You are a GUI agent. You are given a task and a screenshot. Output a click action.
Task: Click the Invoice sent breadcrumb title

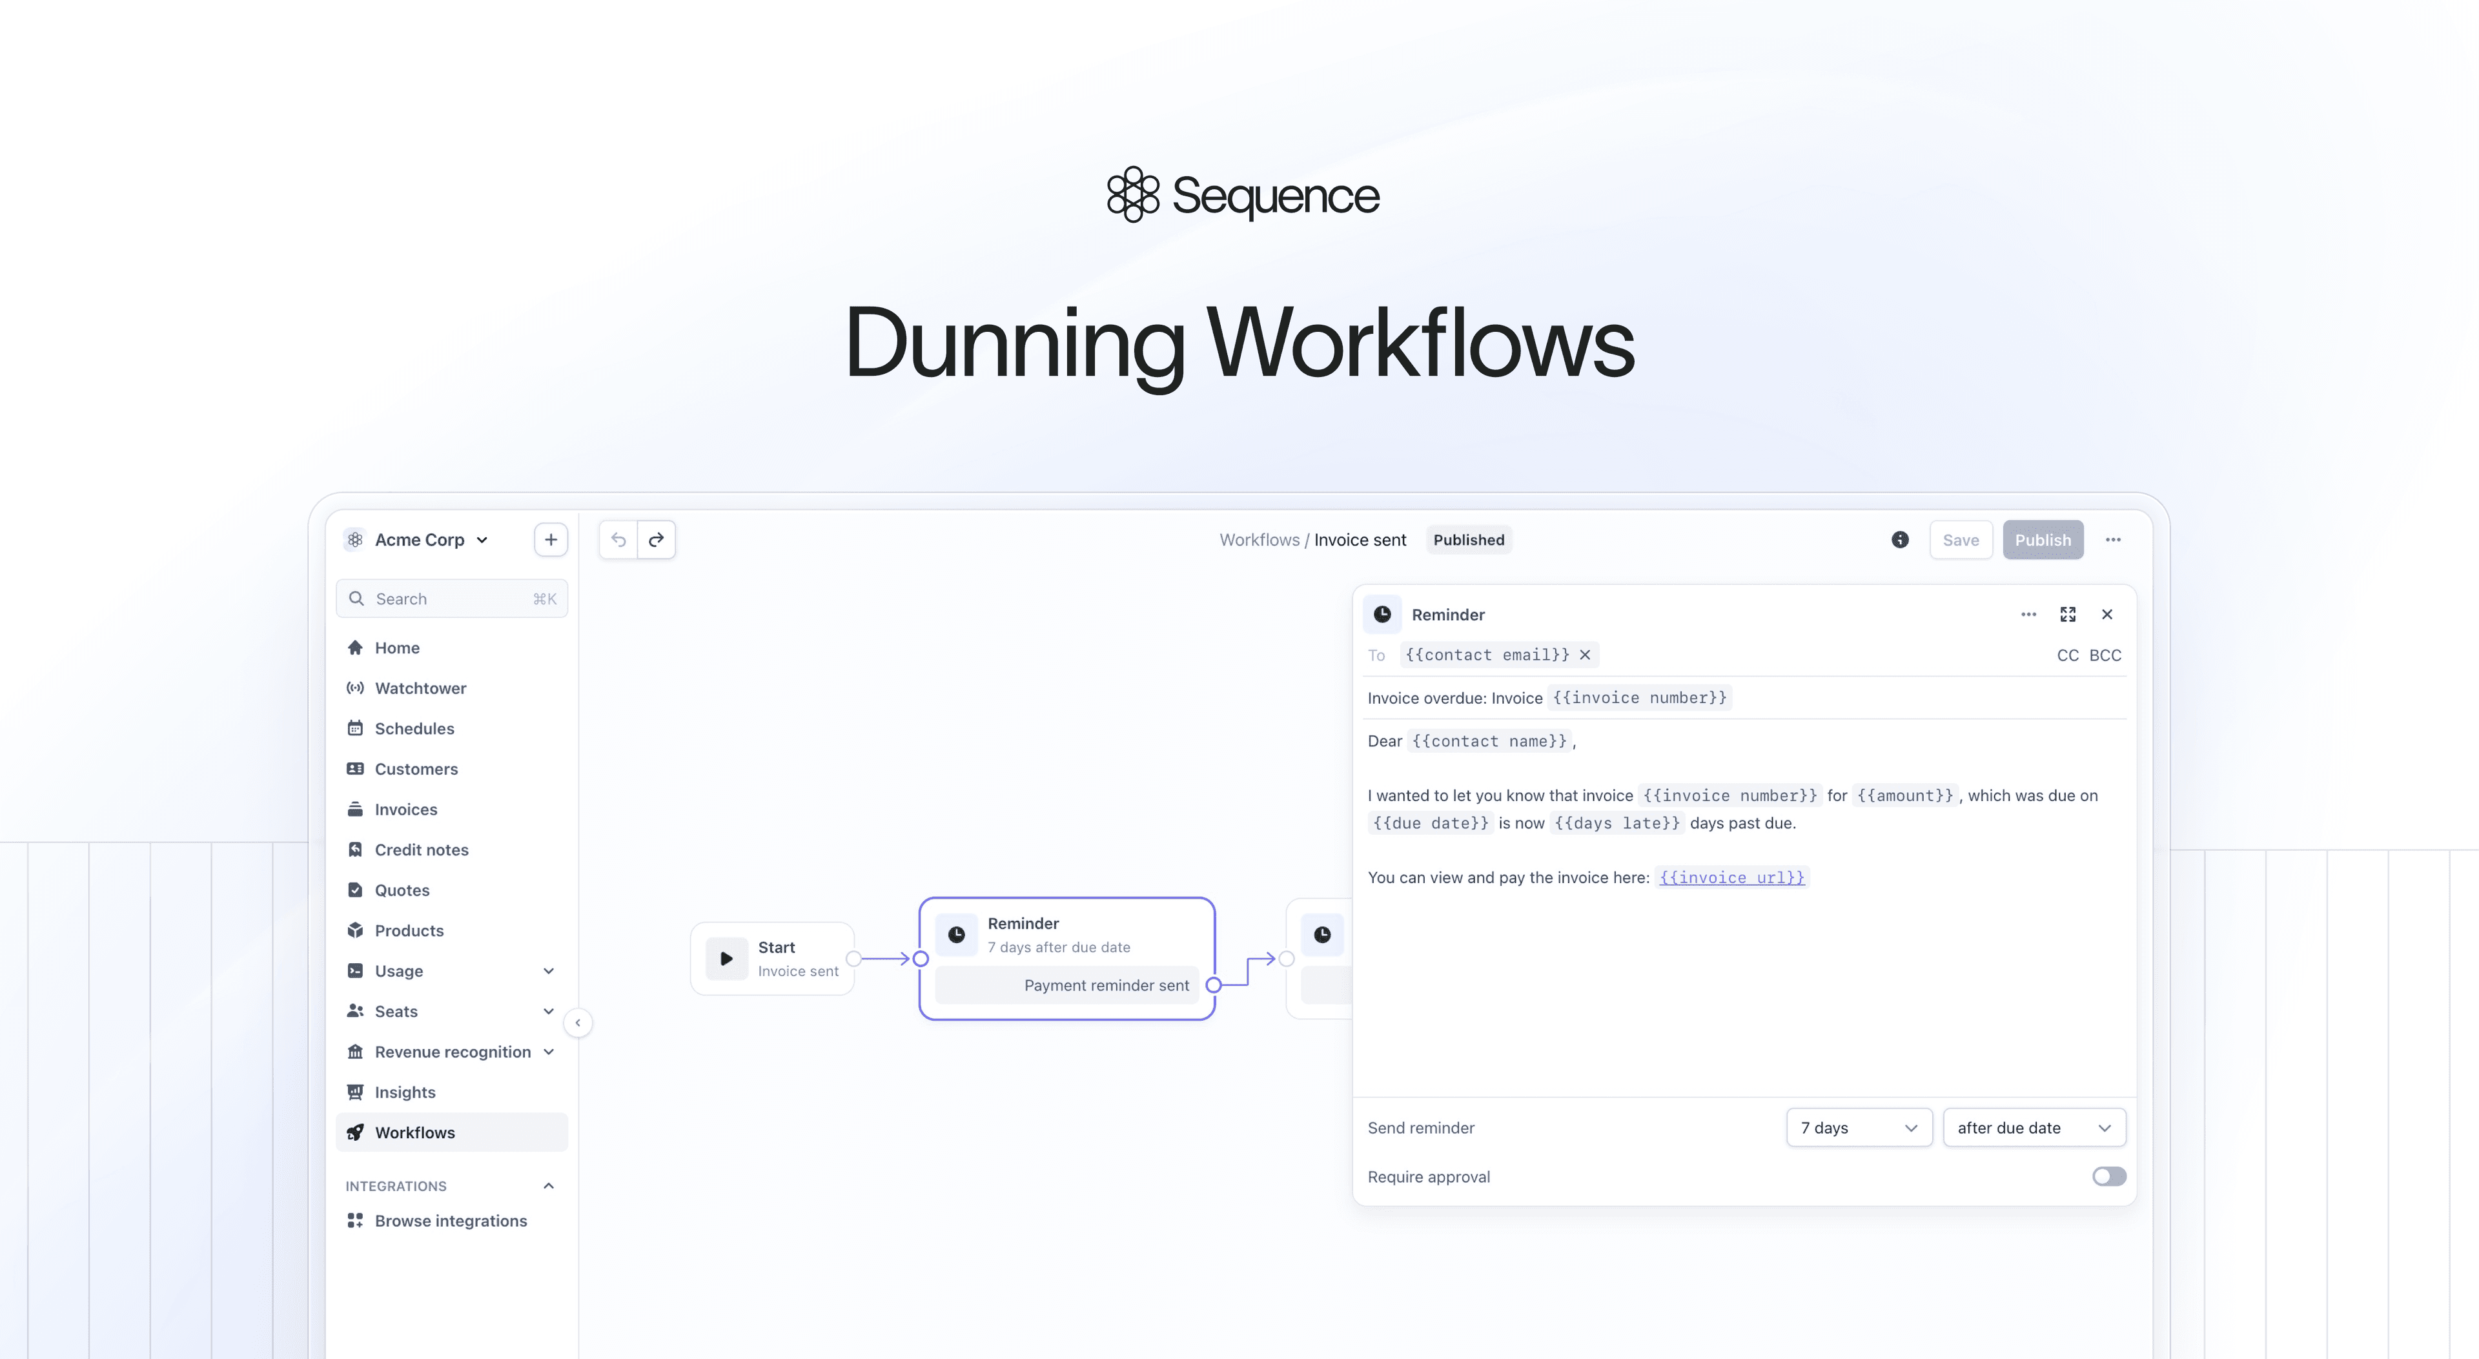pos(1360,540)
